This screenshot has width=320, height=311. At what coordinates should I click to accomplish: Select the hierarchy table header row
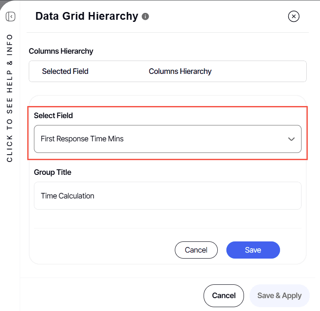[168, 71]
